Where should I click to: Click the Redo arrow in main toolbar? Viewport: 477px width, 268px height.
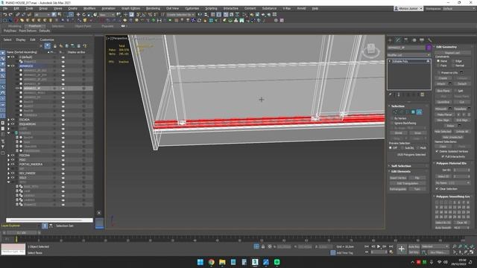click(x=10, y=15)
